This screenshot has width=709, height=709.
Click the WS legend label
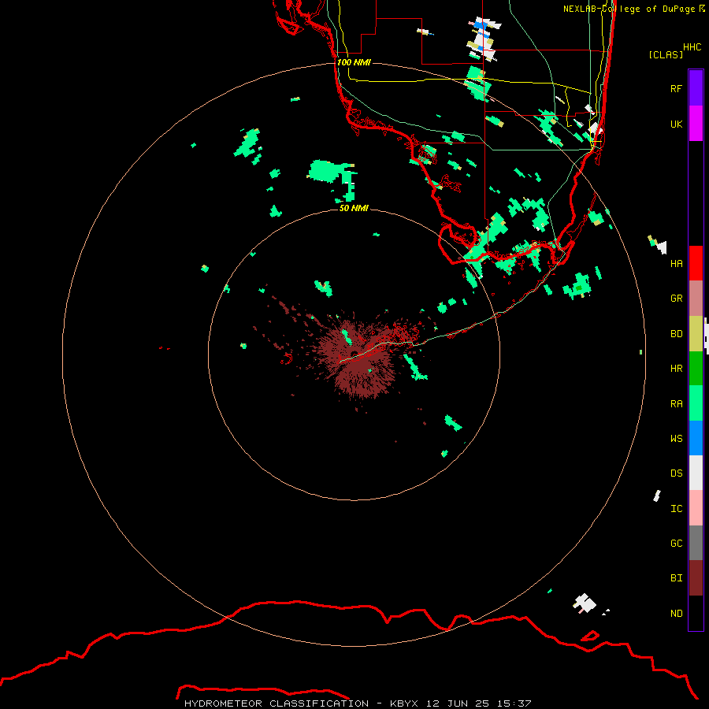coord(676,439)
